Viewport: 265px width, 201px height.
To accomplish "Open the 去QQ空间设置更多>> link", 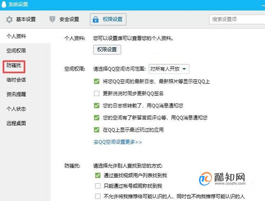I will 118,142.
